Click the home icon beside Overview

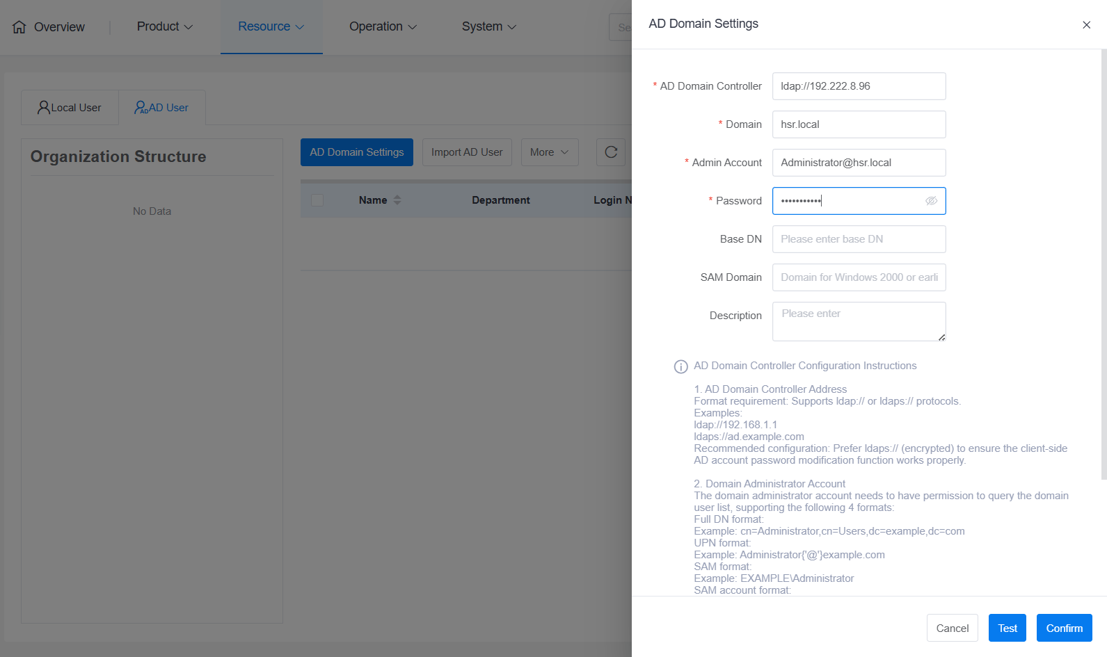(19, 27)
